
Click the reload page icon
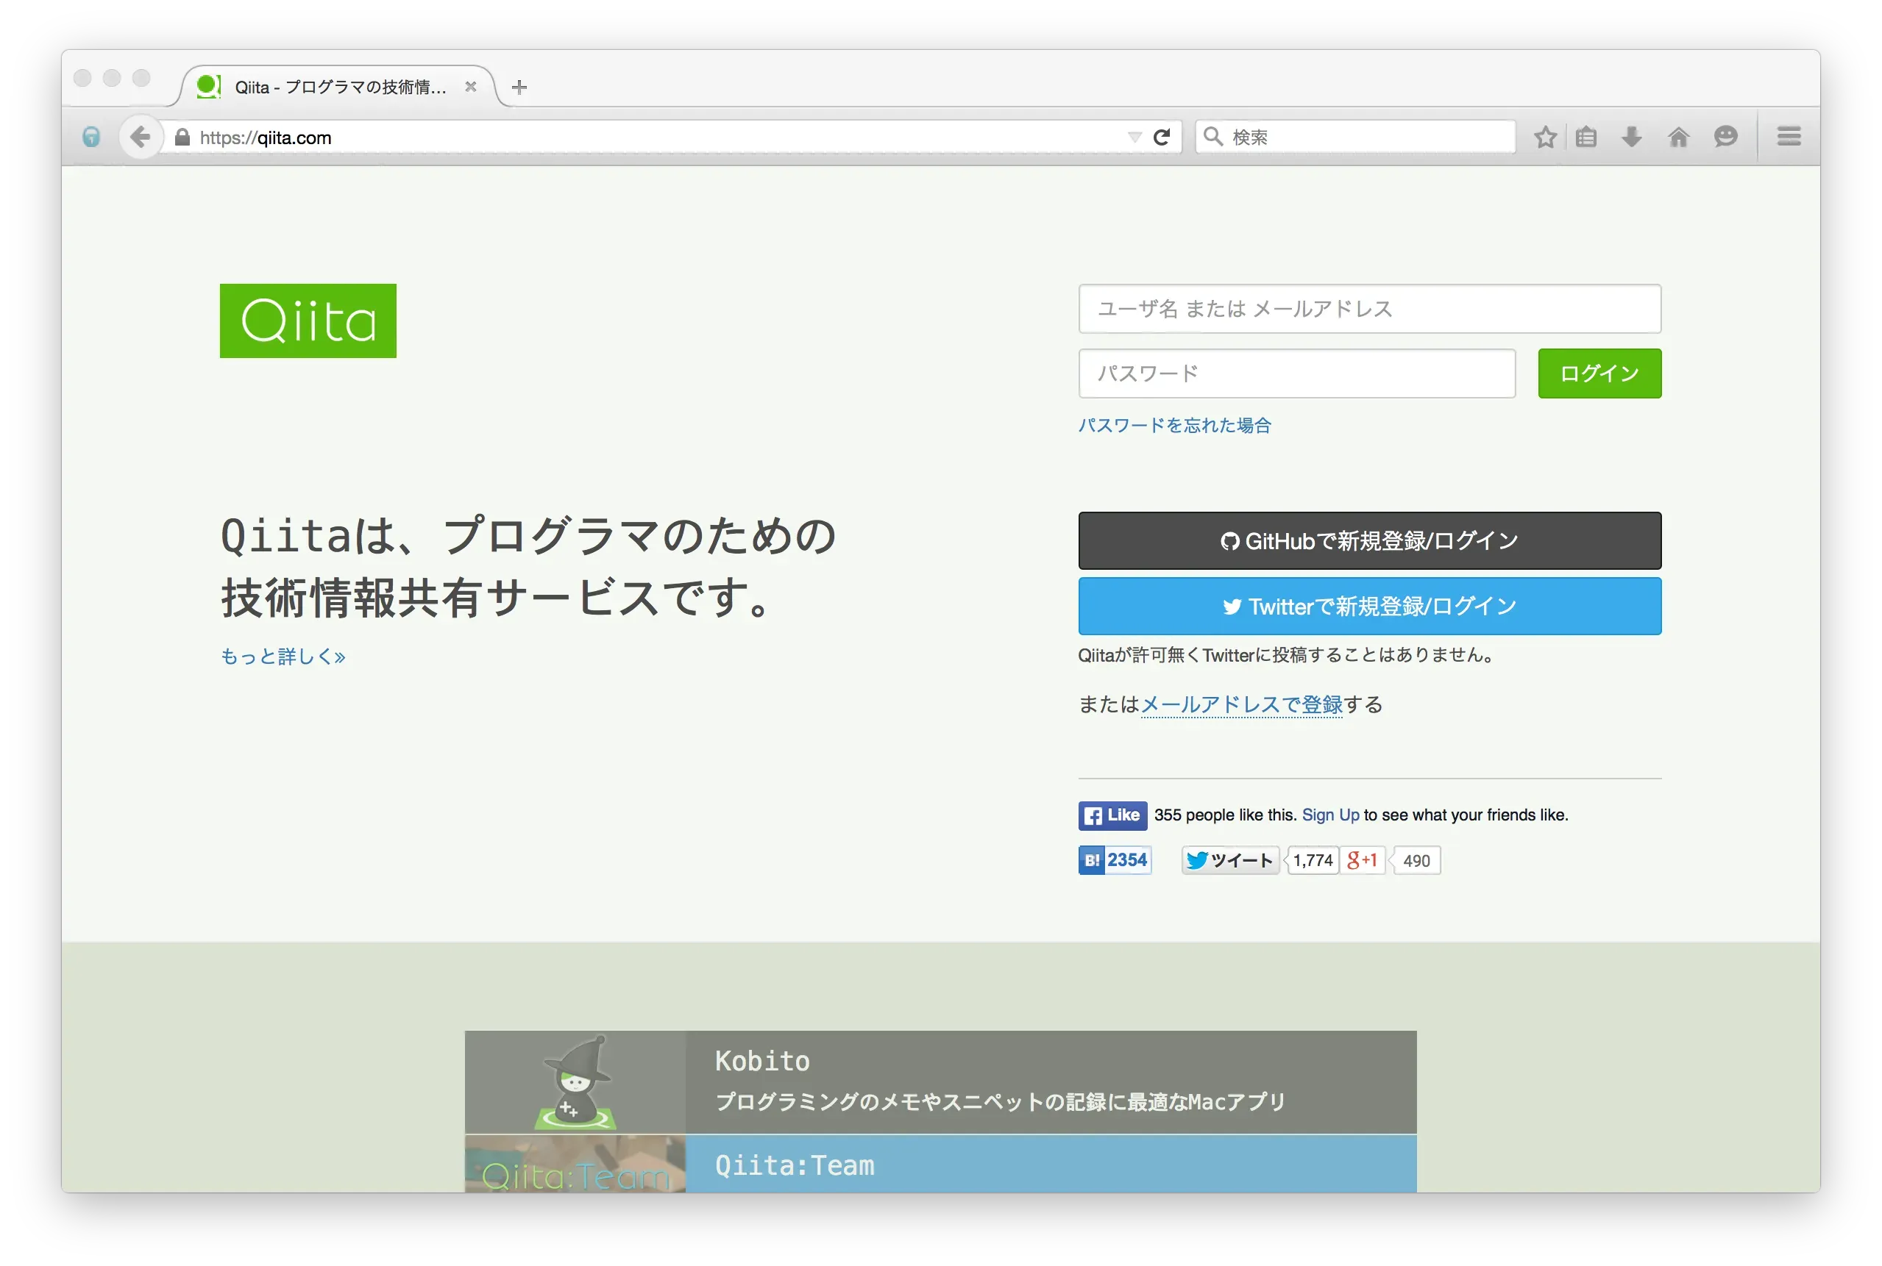click(x=1162, y=137)
